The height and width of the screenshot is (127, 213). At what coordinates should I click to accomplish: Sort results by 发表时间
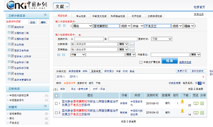pyautogui.click(x=82, y=83)
